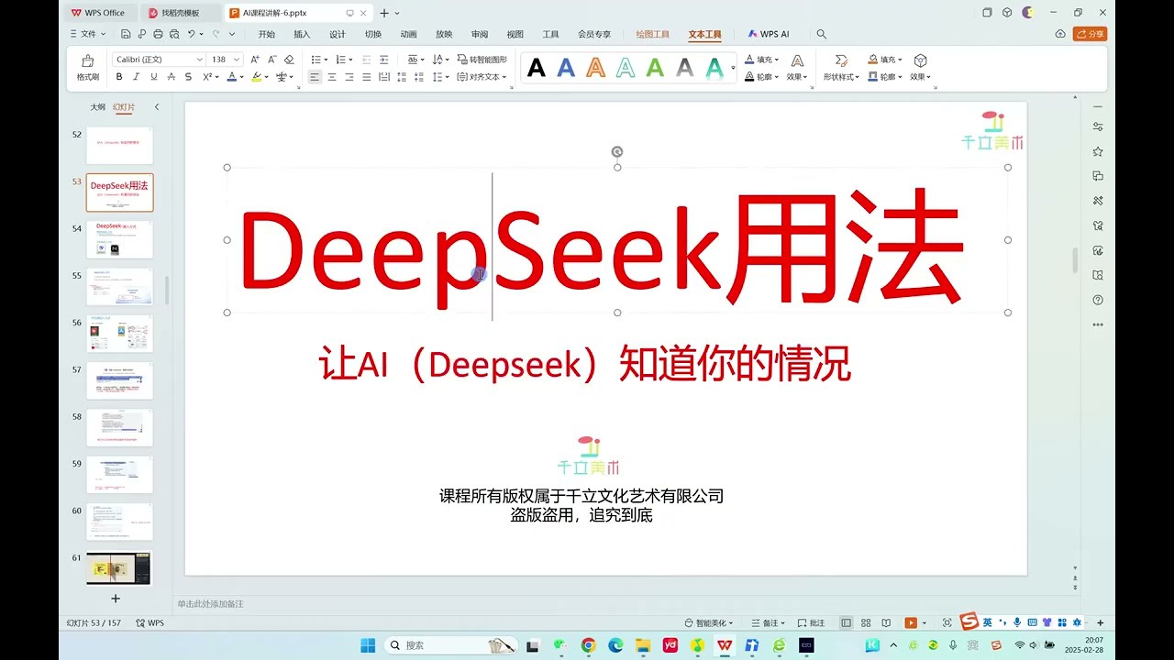This screenshot has width=1174, height=660.
Task: Switch to the 设计 (Design) ribbon tab
Action: (338, 34)
